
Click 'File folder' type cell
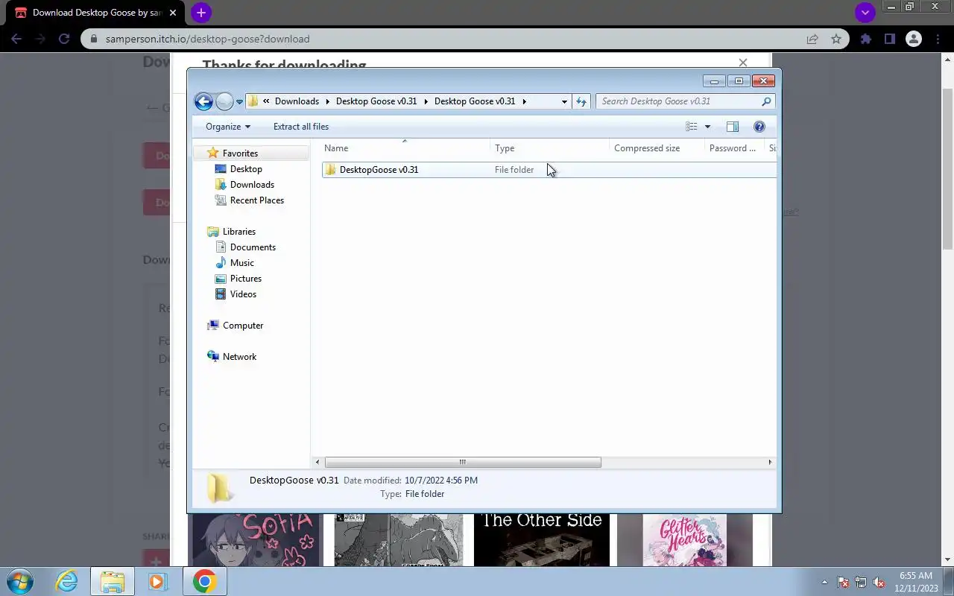[514, 170]
